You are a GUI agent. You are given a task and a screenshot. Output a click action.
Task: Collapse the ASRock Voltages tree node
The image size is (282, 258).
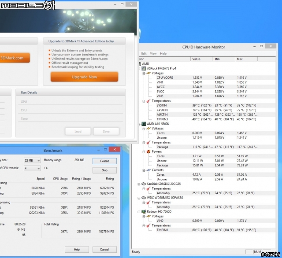pos(144,73)
